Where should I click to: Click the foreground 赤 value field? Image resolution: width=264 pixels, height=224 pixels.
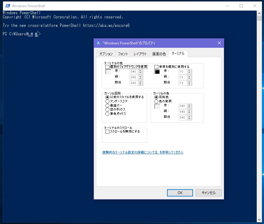(x=134, y=72)
